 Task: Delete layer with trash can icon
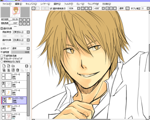(18, 70)
